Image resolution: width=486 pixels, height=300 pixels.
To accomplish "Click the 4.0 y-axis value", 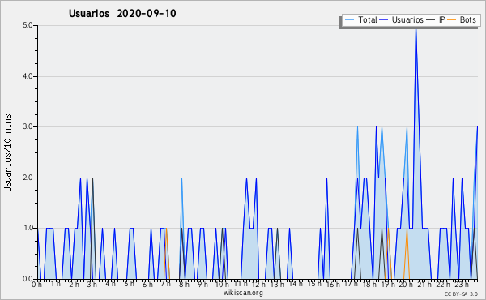I will pos(28,76).
